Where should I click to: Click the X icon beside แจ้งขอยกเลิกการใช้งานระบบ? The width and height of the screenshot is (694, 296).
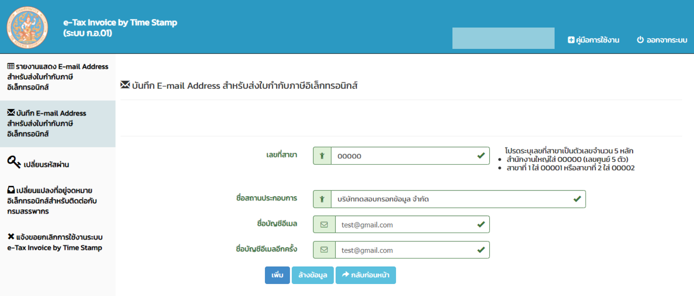coord(11,237)
